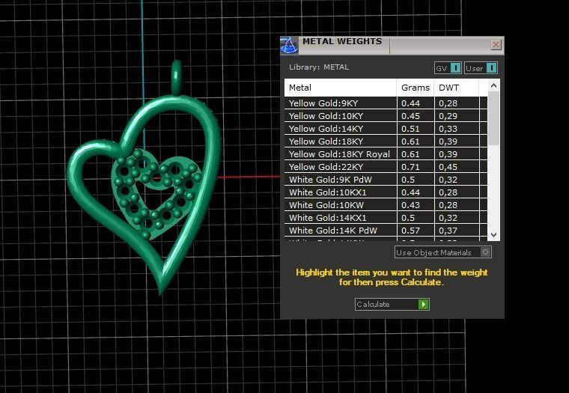Click the metal list scroll down arrow
This screenshot has height=393, width=569.
[x=493, y=235]
